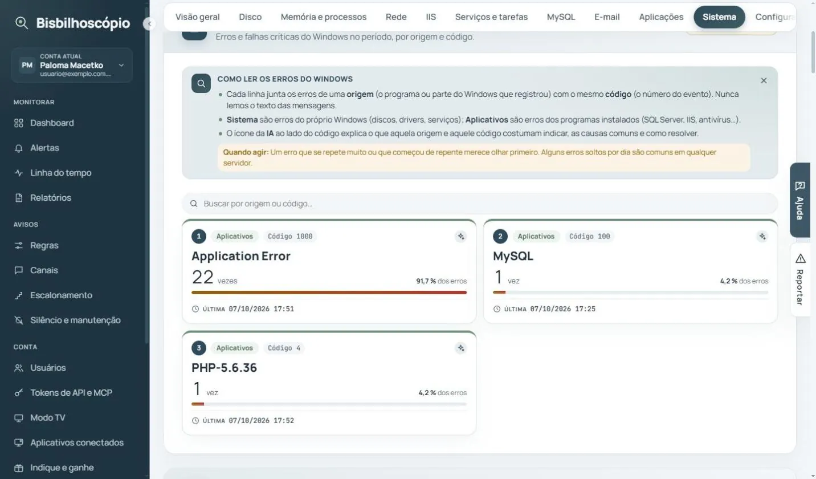Switch to the IIS tab
The image size is (816, 479).
(431, 17)
